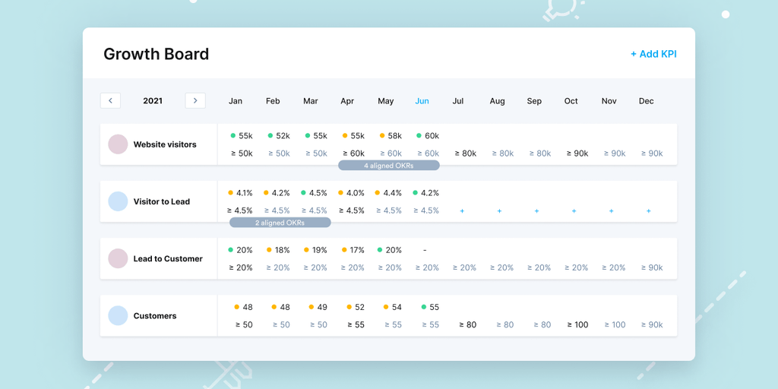Go to next year with right chevron
This screenshot has width=778, height=389.
195,100
